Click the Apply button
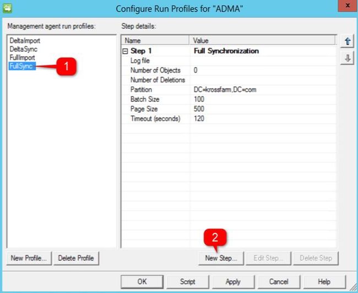Viewport: 358px width, 293px height. coord(233,281)
